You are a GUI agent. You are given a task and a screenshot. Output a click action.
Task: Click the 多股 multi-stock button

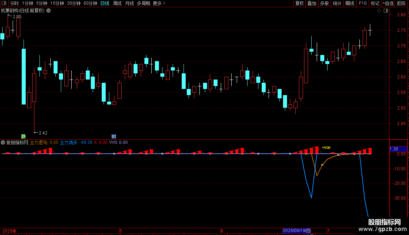coord(325,3)
